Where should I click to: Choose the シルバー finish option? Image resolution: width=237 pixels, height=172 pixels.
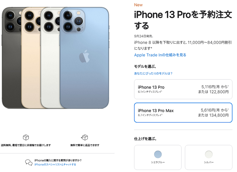click(209, 157)
